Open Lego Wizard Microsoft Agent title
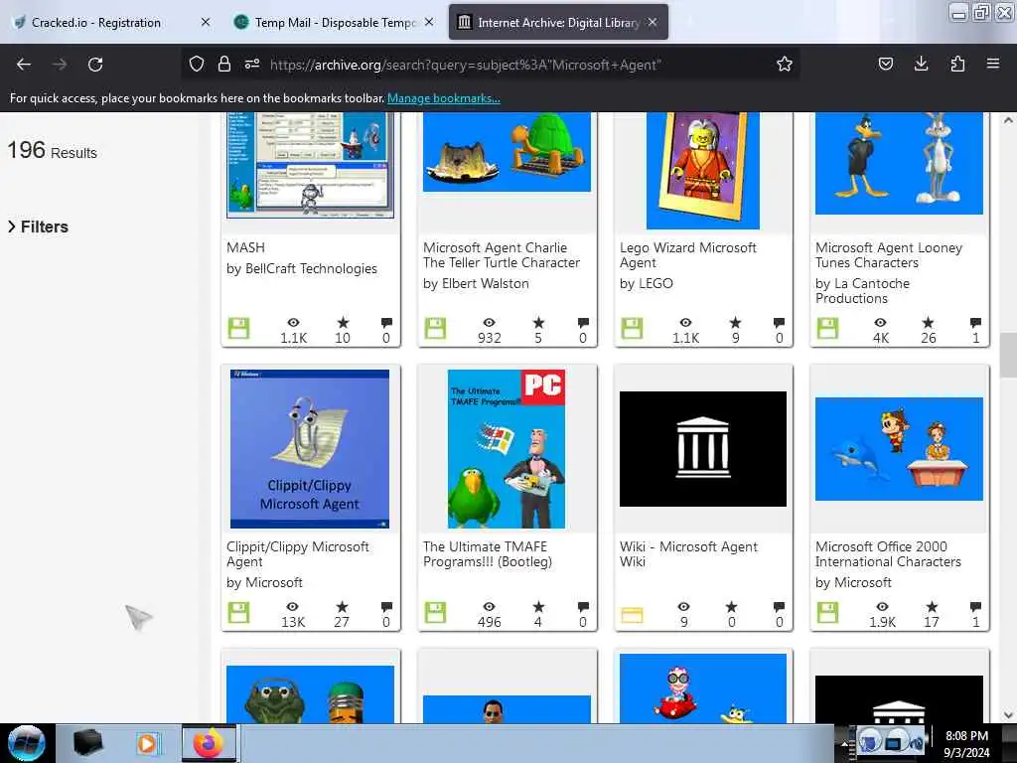The image size is (1017, 763). (688, 255)
